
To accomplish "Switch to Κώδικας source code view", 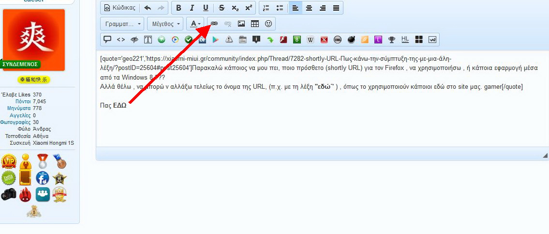I will tap(119, 8).
